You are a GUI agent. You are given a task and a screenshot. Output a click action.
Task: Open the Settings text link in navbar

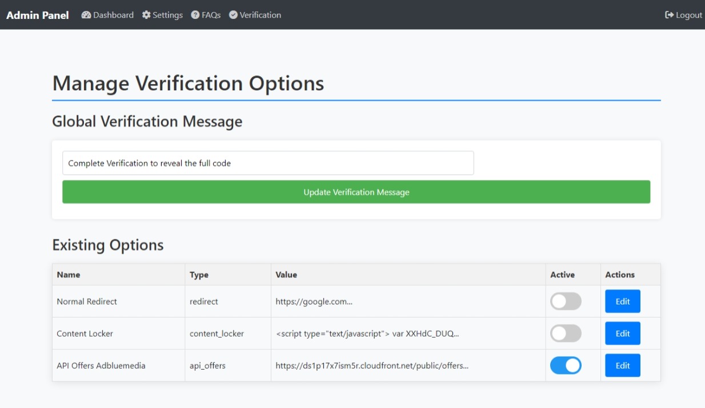point(167,15)
